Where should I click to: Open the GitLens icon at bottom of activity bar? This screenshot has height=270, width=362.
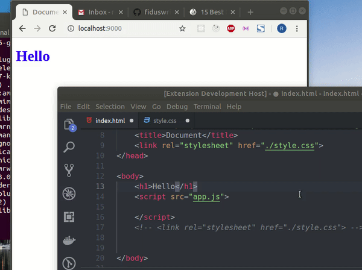[x=69, y=263]
